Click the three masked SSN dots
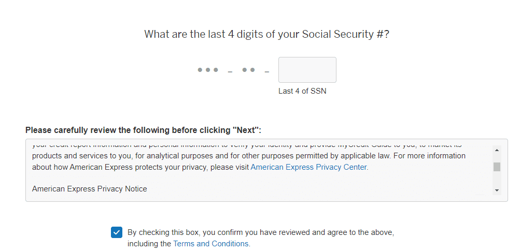The image size is (520, 252). click(x=208, y=70)
